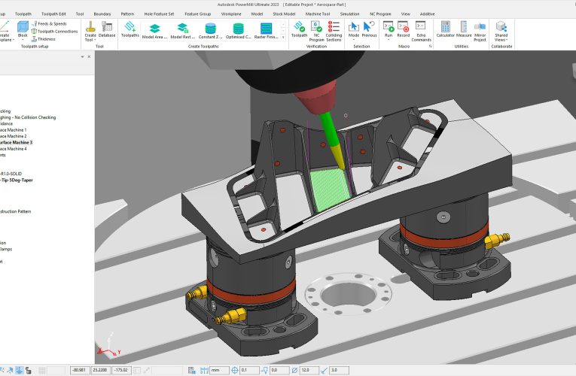Click the Z coordinate field -175.02
Viewport: 576px width, 376px height.
click(x=121, y=370)
